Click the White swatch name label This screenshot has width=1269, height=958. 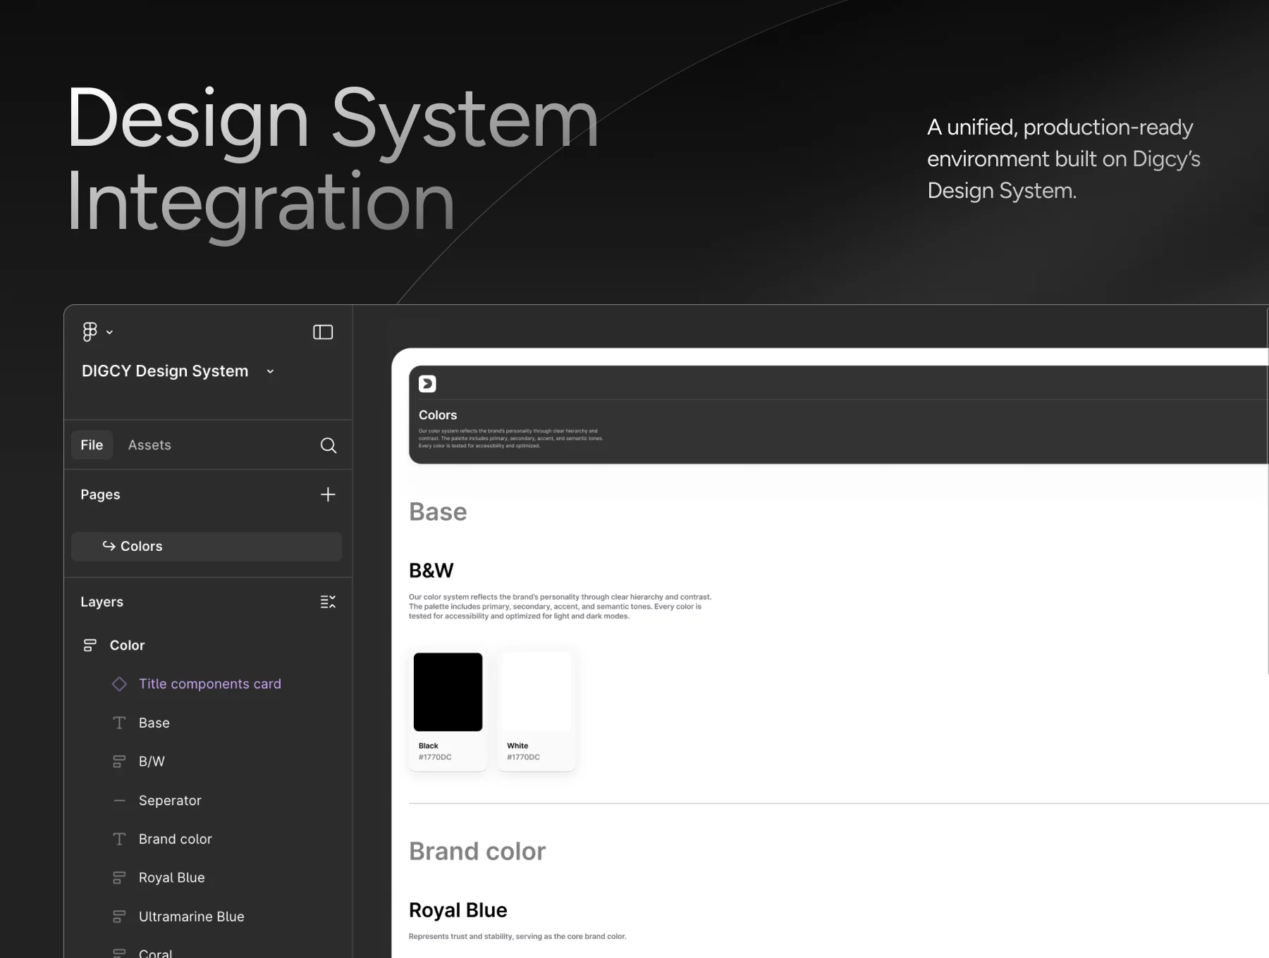point(517,745)
